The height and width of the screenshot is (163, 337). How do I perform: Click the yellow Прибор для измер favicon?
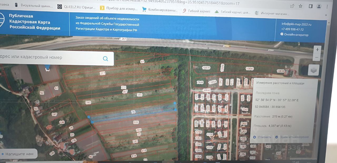102,8
